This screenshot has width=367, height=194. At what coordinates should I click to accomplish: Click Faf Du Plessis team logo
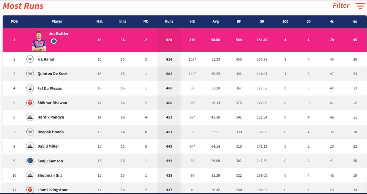pyautogui.click(x=30, y=88)
